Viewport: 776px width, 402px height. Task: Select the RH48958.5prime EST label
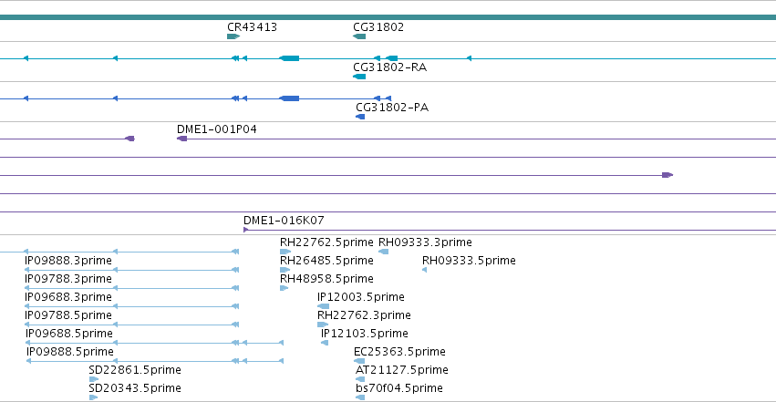pyautogui.click(x=326, y=279)
